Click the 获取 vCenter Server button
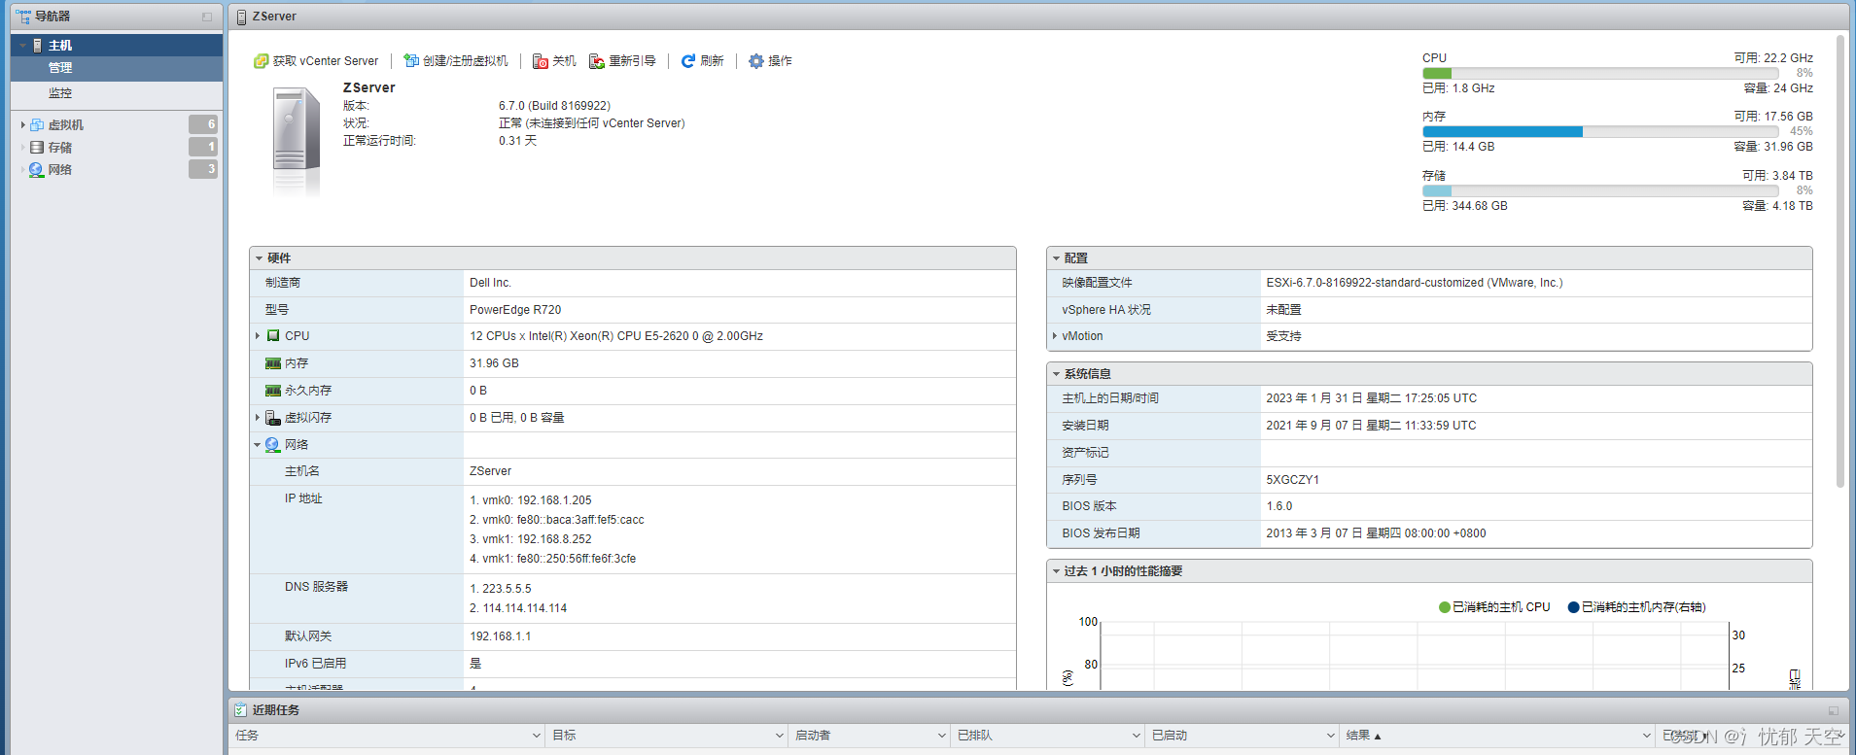 tap(316, 61)
